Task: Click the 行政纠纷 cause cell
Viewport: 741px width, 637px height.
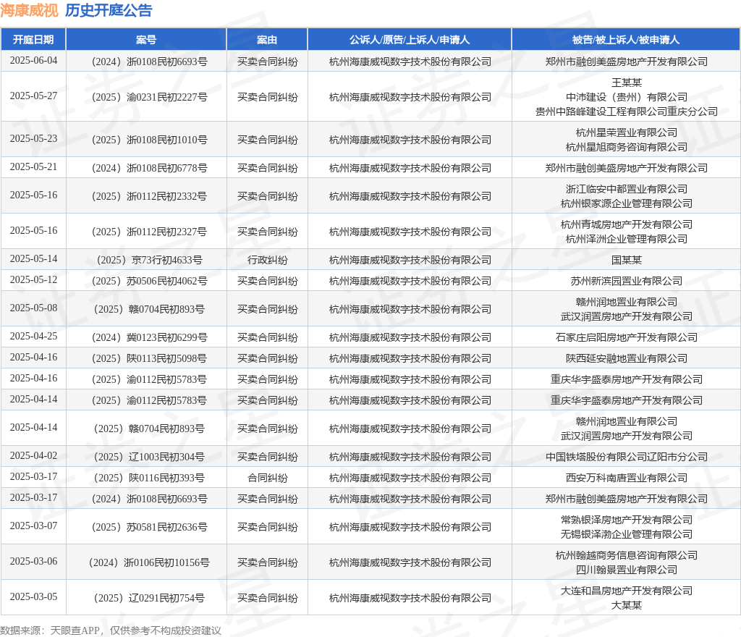Action: pyautogui.click(x=268, y=261)
